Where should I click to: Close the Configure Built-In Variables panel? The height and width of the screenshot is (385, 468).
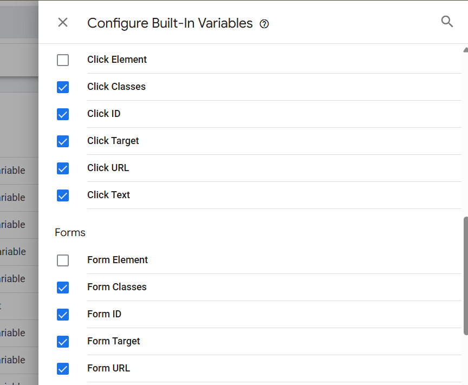click(x=63, y=22)
